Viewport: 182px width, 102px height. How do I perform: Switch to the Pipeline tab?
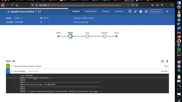coord(76,11)
